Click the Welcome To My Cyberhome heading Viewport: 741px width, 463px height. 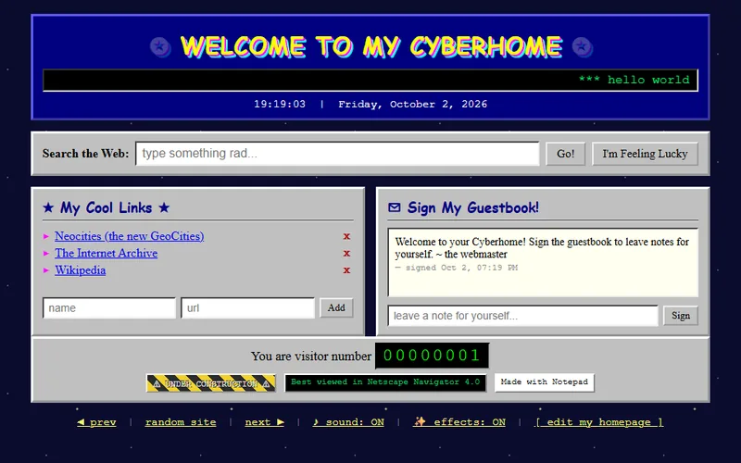371,47
